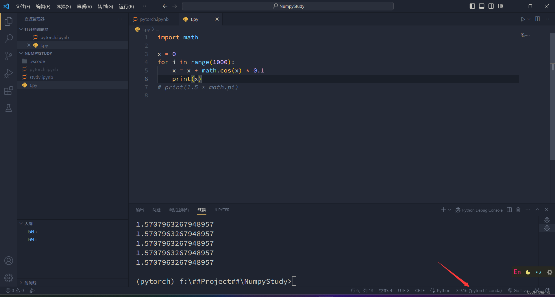This screenshot has width=555, height=297.
Task: Open the 文件(F) menu
Action: coord(23,6)
